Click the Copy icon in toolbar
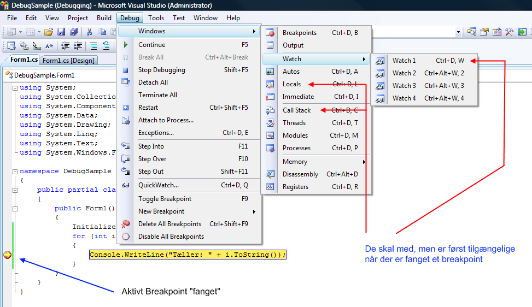 (102, 32)
